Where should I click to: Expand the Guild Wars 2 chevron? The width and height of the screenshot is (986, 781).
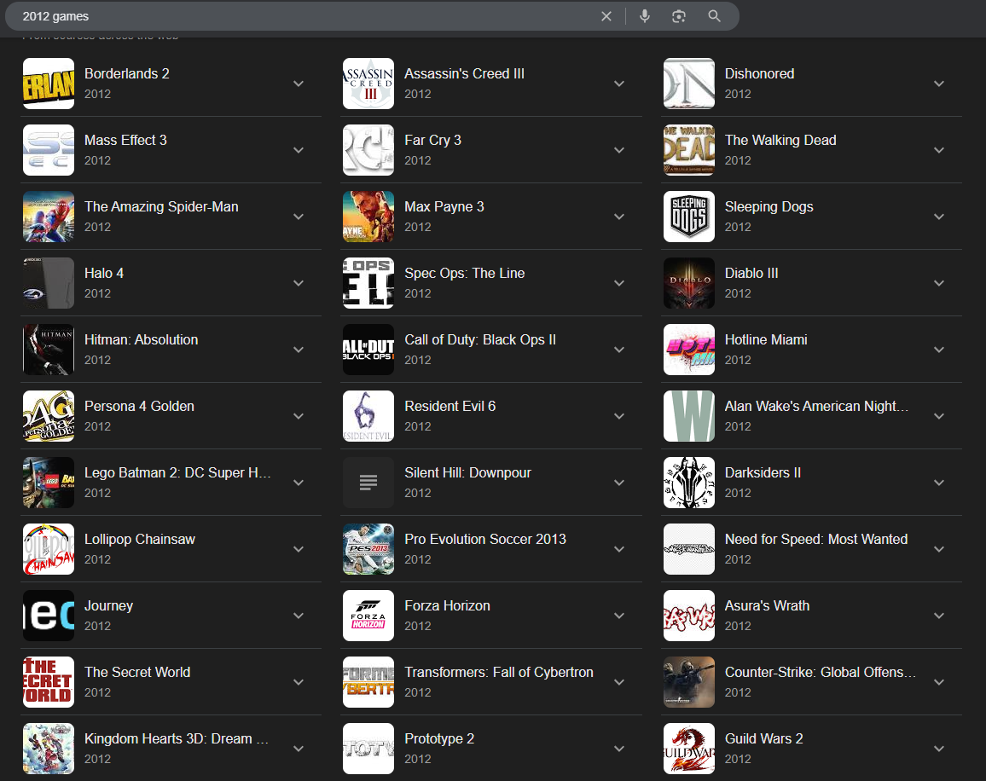939,749
